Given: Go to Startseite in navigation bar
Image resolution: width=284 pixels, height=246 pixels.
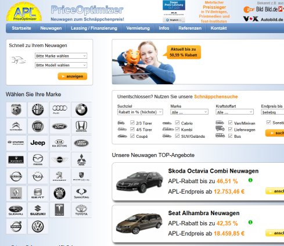Looking at the screenshot, I should (x=21, y=28).
